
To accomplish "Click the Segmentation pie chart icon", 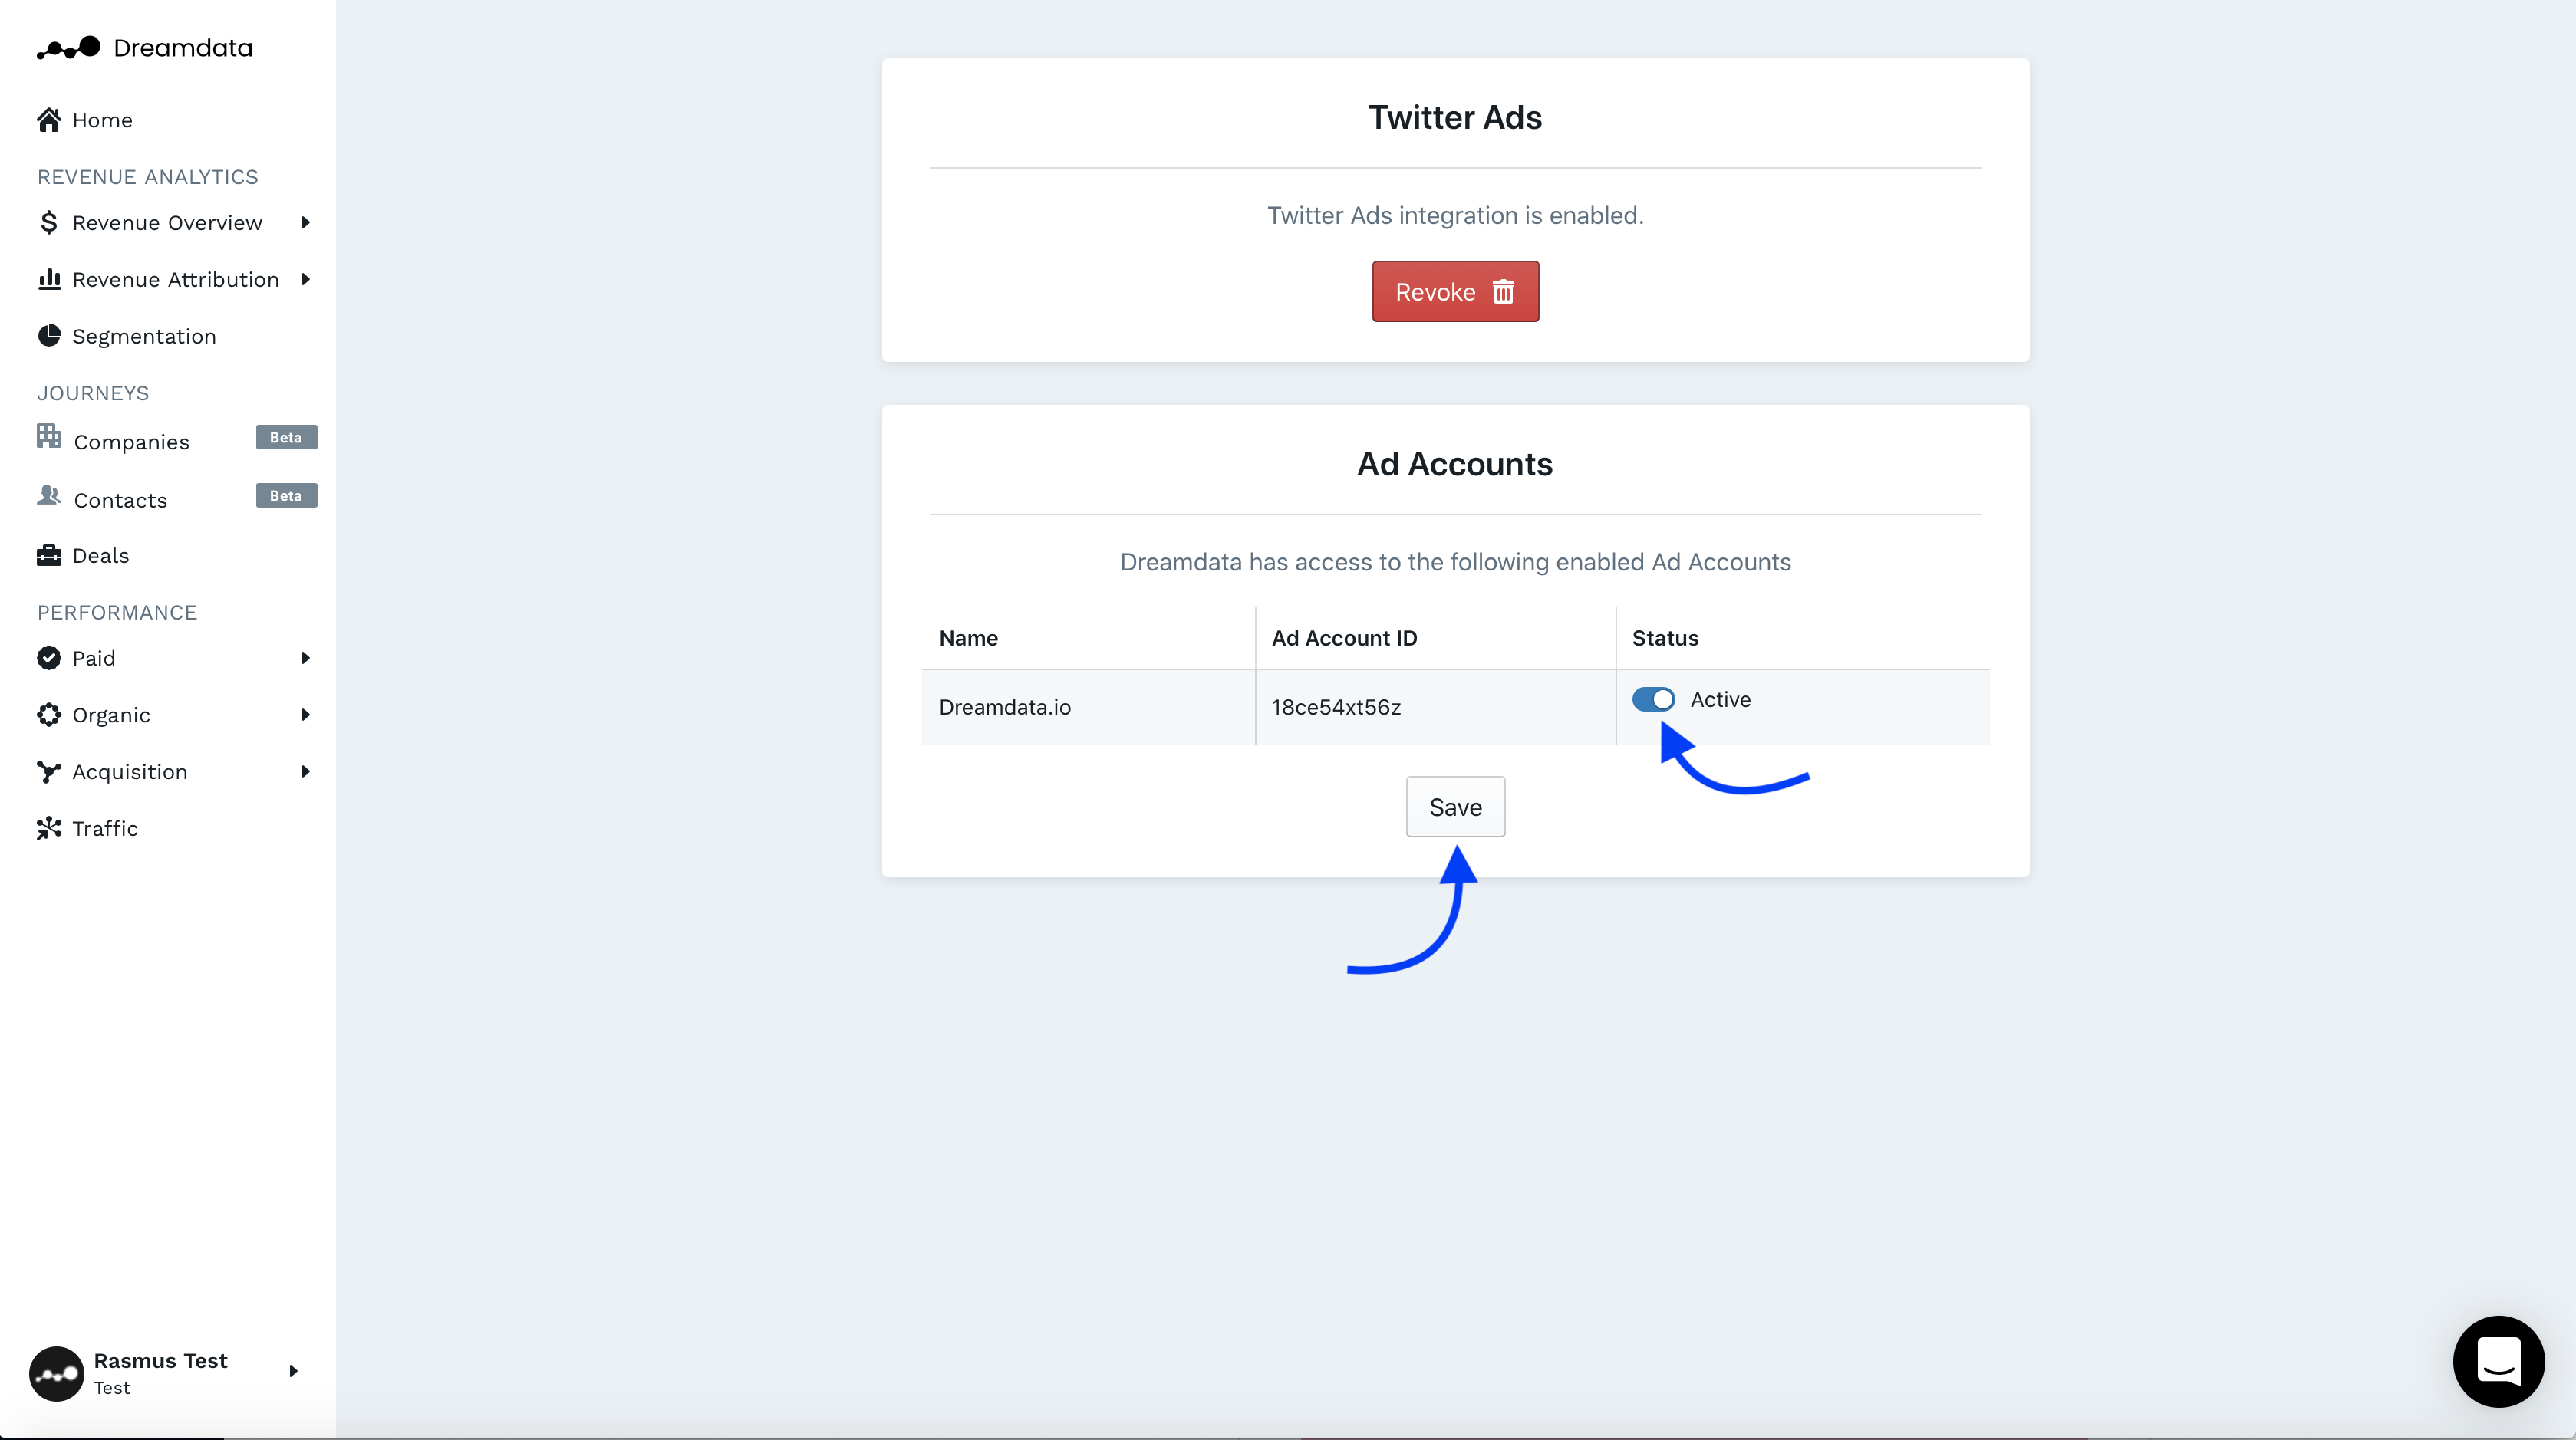I will click(x=49, y=336).
